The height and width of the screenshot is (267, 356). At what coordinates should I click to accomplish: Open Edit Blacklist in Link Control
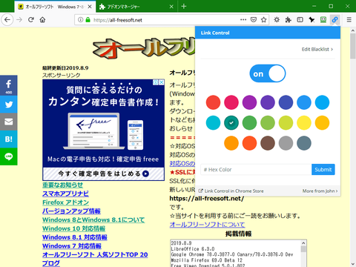317,49
